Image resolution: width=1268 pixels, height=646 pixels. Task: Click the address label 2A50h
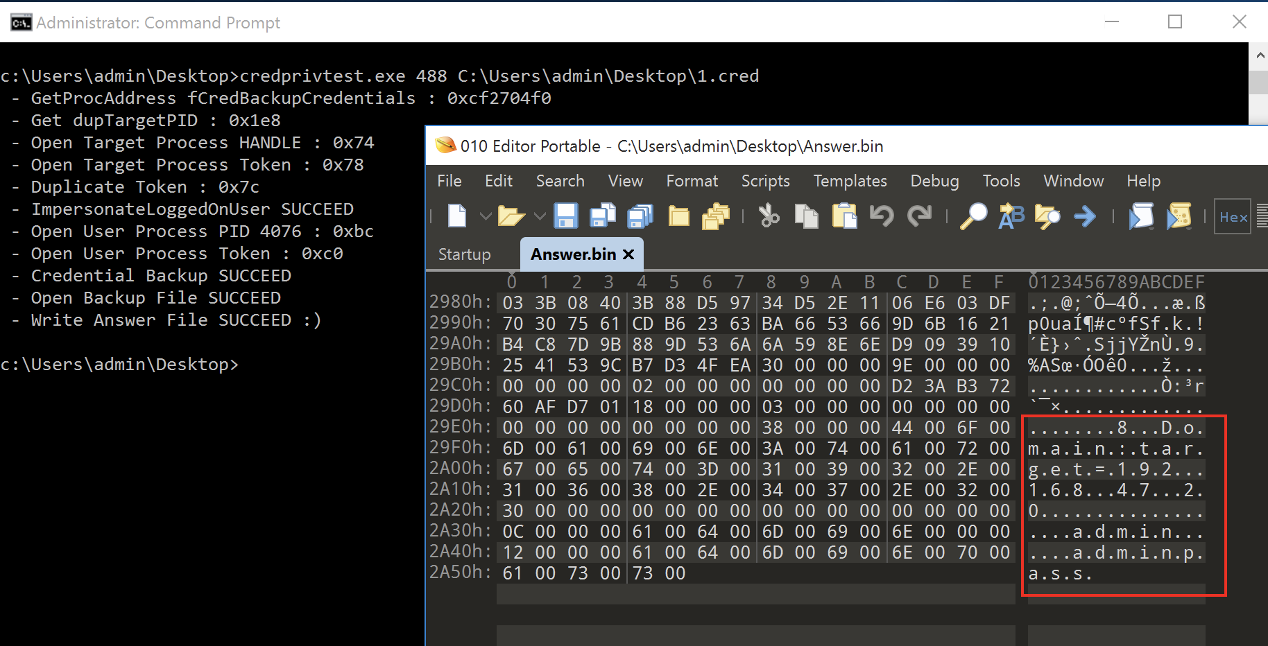(x=461, y=573)
